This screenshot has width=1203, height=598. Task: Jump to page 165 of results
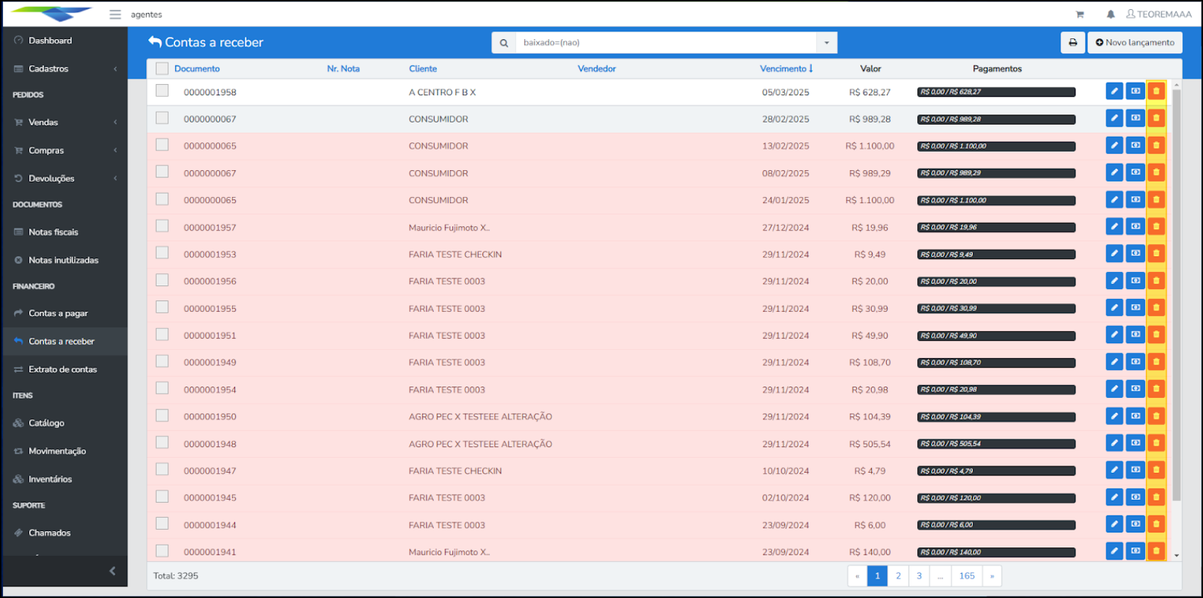point(967,576)
